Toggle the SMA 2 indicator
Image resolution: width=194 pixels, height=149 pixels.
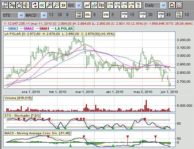click(x=143, y=15)
